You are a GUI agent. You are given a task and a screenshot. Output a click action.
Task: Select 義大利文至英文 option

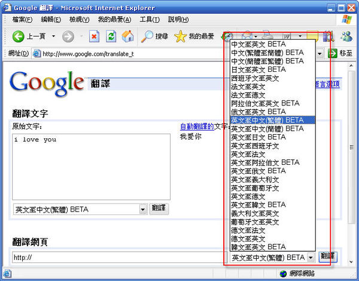pos(273,213)
